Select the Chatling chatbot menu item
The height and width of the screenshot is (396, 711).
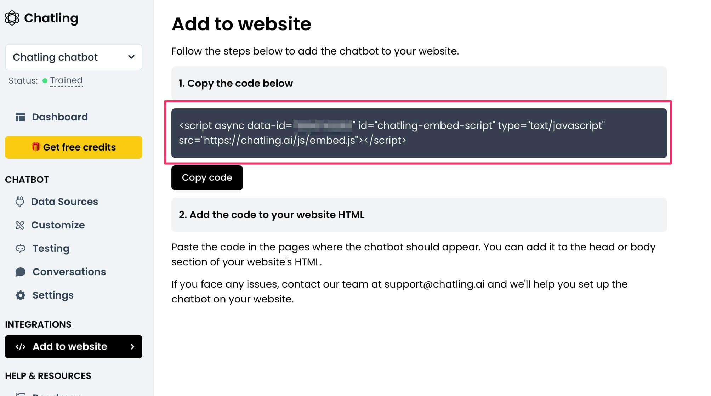[x=74, y=57]
